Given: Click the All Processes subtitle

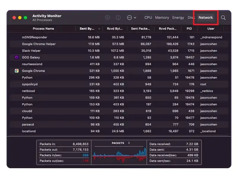Looking at the screenshot, I should (x=42, y=20).
